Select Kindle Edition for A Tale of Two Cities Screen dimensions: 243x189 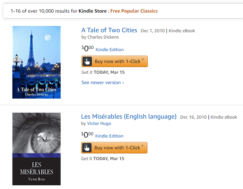tap(110, 50)
